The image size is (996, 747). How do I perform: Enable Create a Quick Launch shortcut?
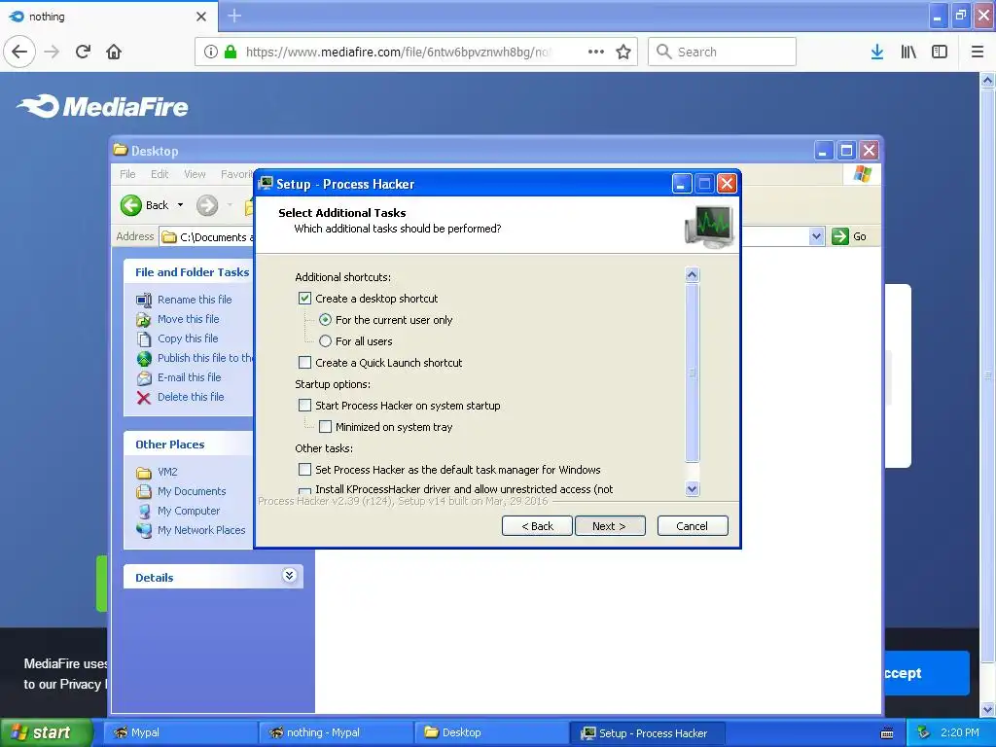tap(304, 362)
